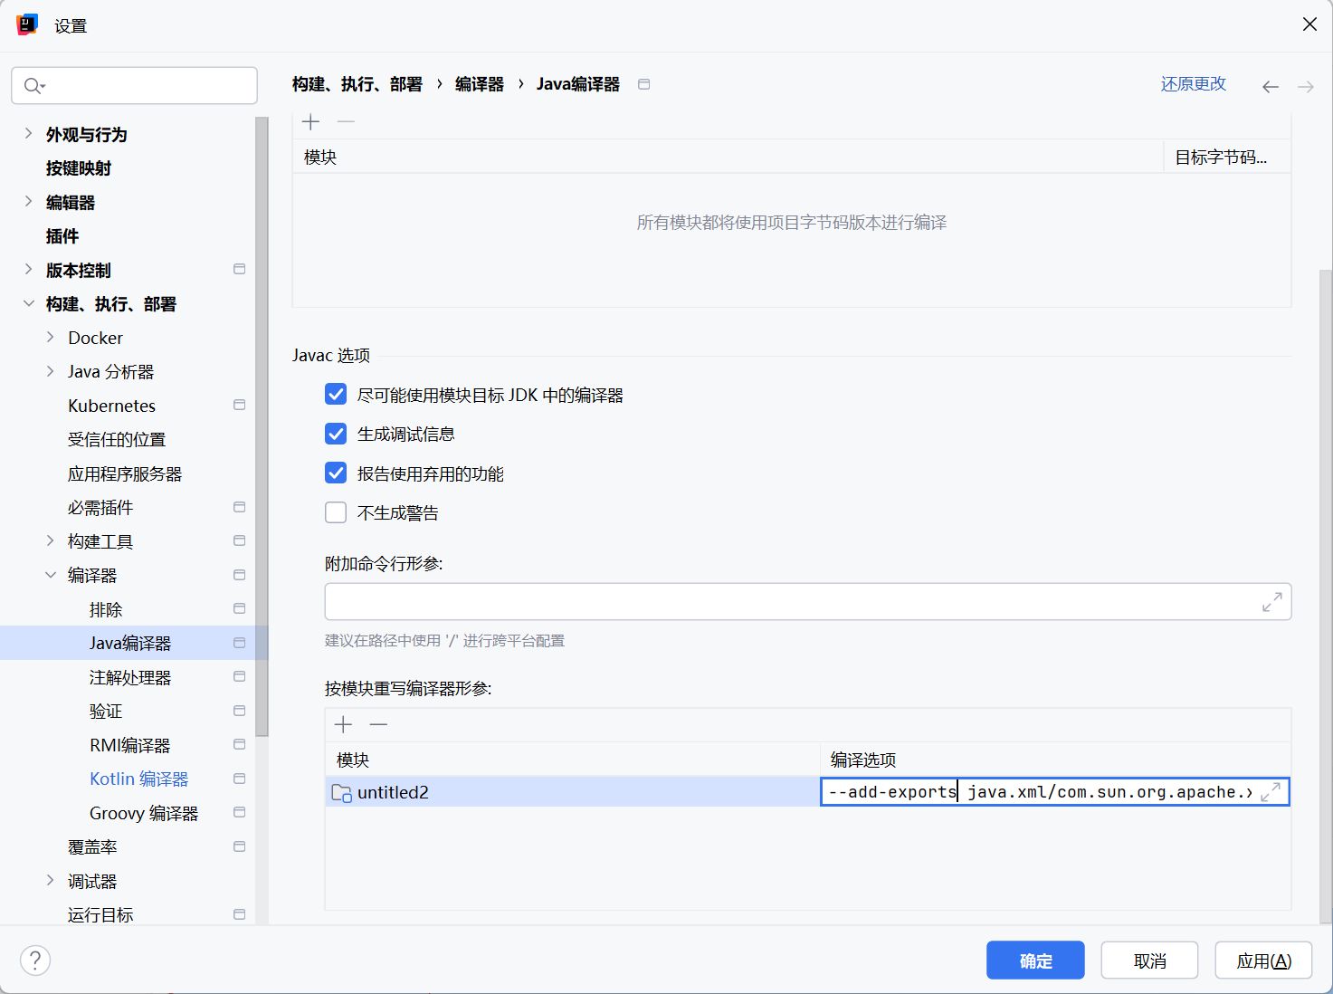Remove module from bytecode version table

point(346,121)
